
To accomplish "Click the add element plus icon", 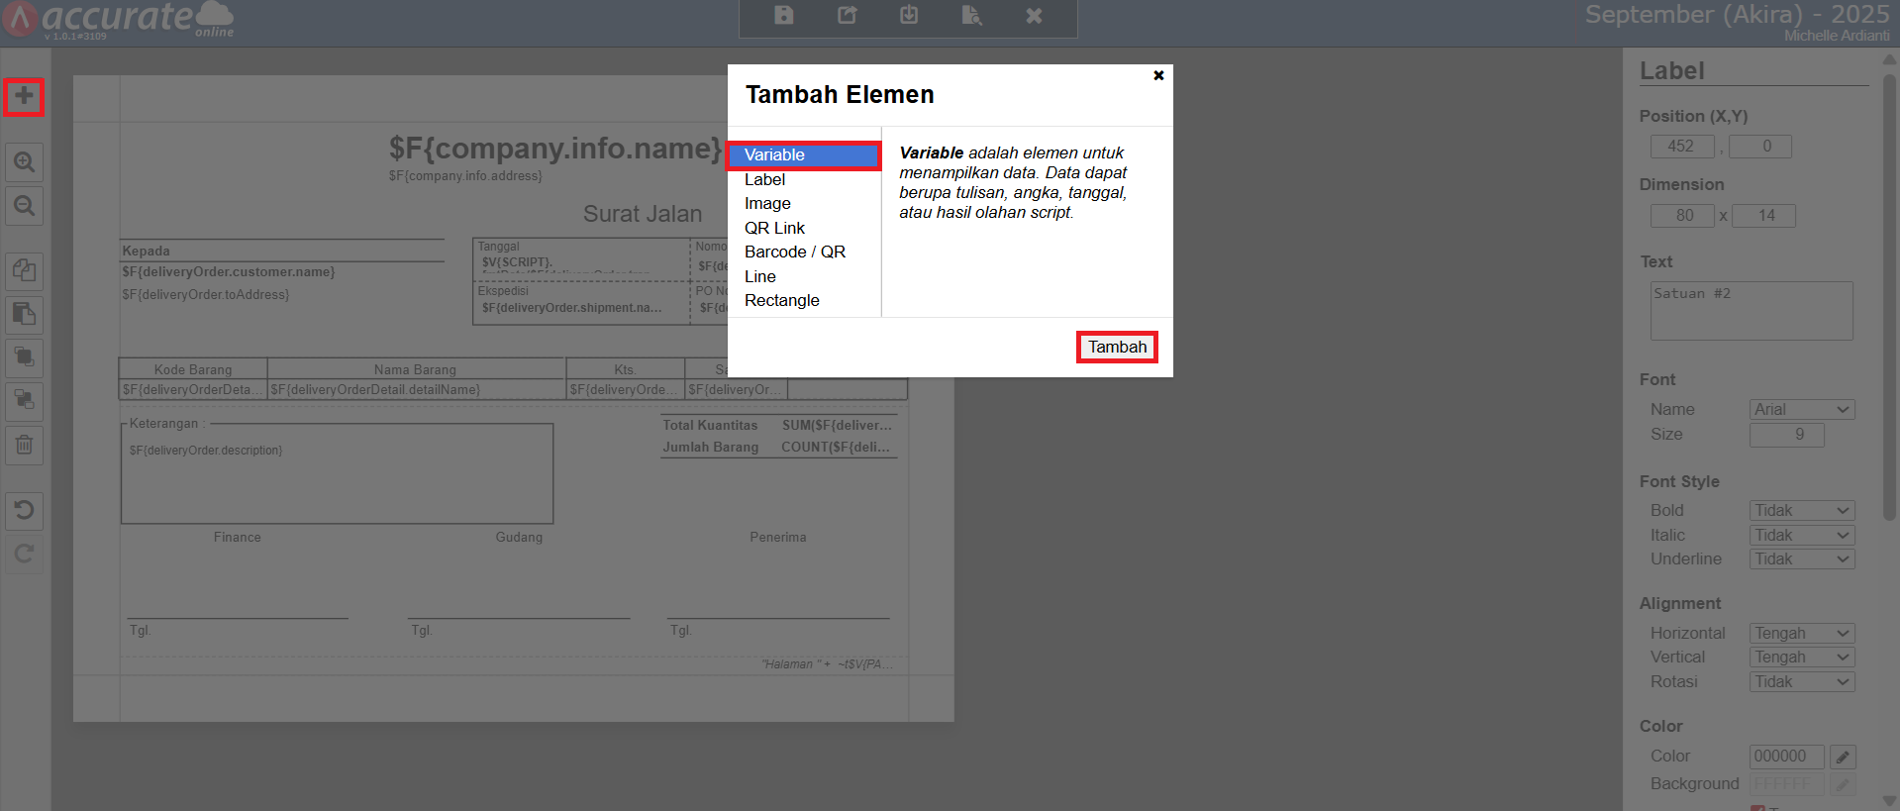I will (x=24, y=97).
